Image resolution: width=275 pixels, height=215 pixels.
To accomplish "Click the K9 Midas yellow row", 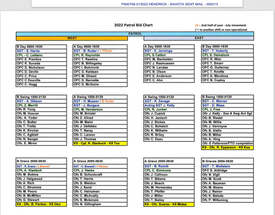I will (169, 204).
